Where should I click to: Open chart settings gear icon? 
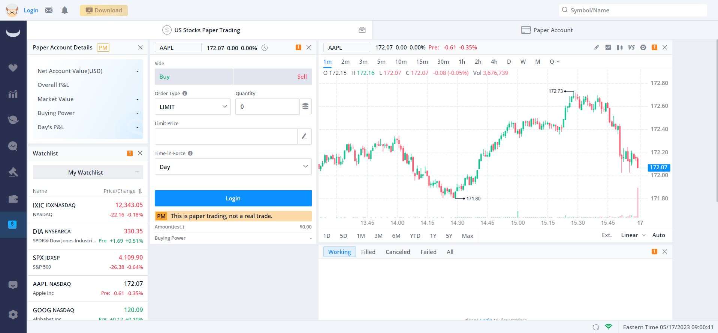coord(643,48)
